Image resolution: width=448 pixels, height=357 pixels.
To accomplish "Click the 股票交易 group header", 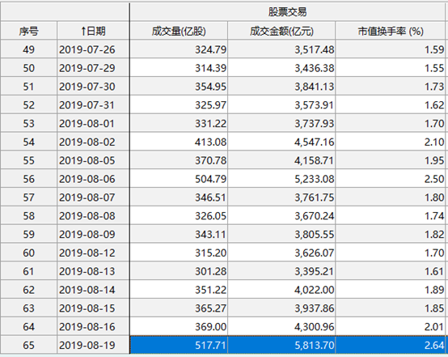I will point(287,12).
